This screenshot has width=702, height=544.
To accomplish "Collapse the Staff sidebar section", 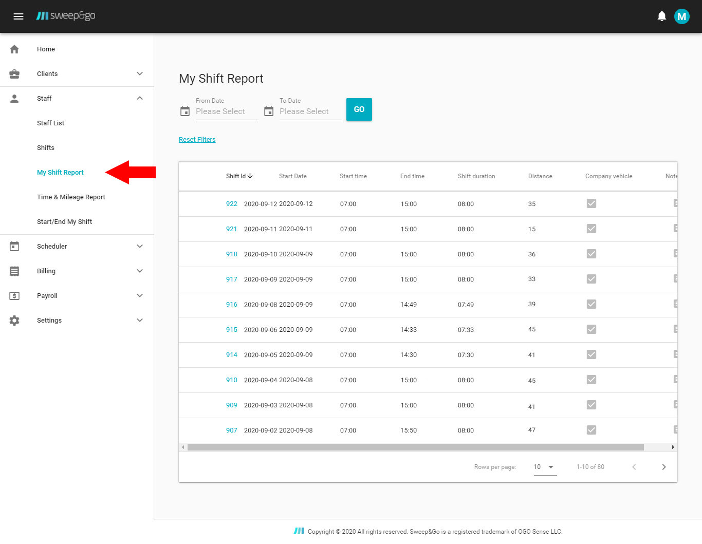I will pyautogui.click(x=140, y=99).
